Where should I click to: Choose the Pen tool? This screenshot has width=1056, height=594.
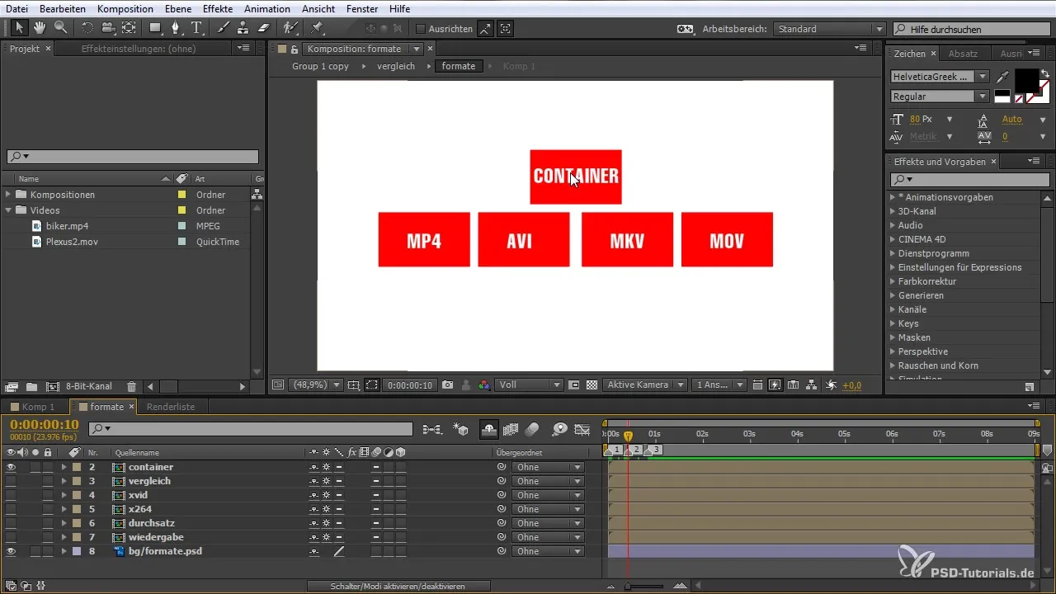tap(175, 28)
